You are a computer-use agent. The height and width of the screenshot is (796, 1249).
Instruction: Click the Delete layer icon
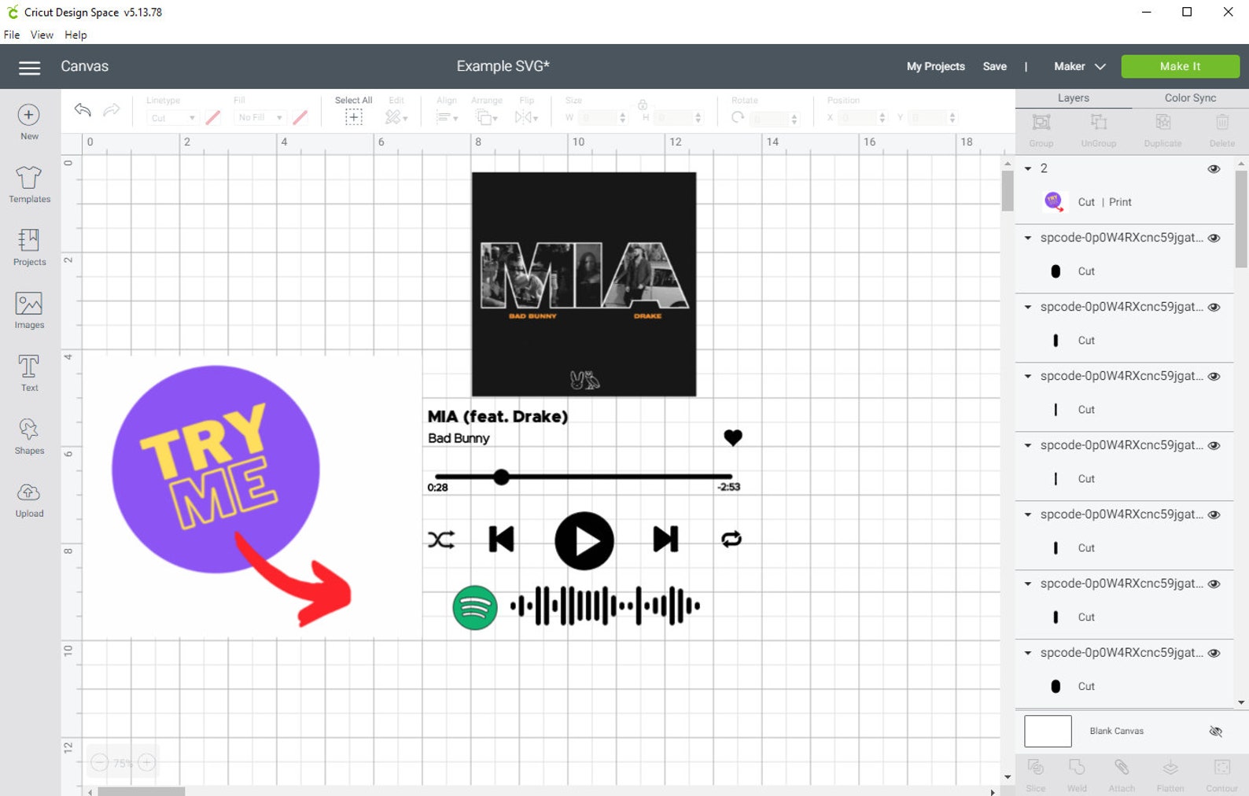tap(1222, 123)
